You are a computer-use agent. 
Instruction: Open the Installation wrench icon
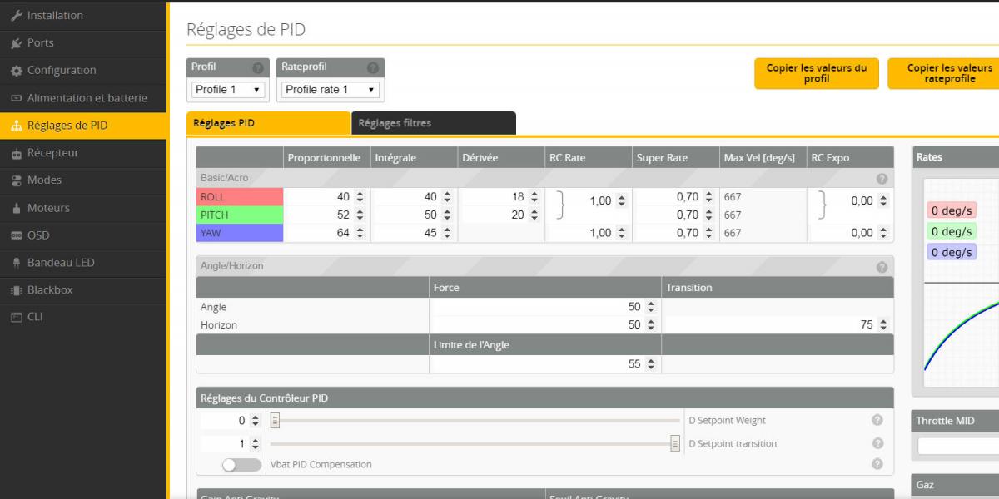[x=17, y=16]
